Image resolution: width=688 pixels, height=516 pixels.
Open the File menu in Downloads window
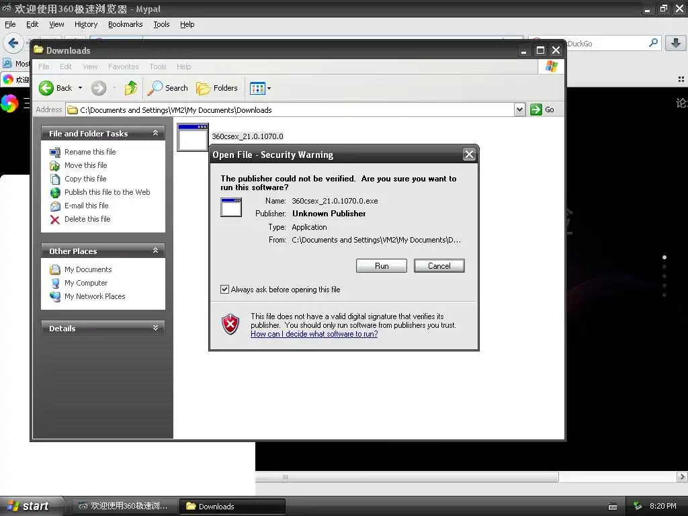point(44,67)
